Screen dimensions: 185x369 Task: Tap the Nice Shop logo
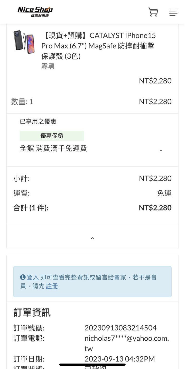(35, 12)
